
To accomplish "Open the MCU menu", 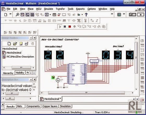I will tap(39, 9).
